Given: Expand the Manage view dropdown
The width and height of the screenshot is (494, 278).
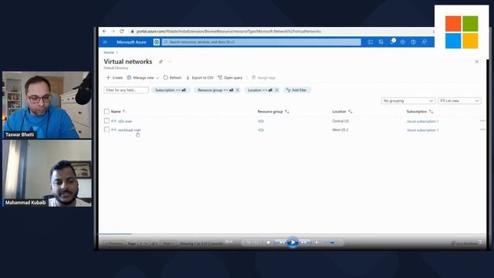Looking at the screenshot, I should pos(143,77).
